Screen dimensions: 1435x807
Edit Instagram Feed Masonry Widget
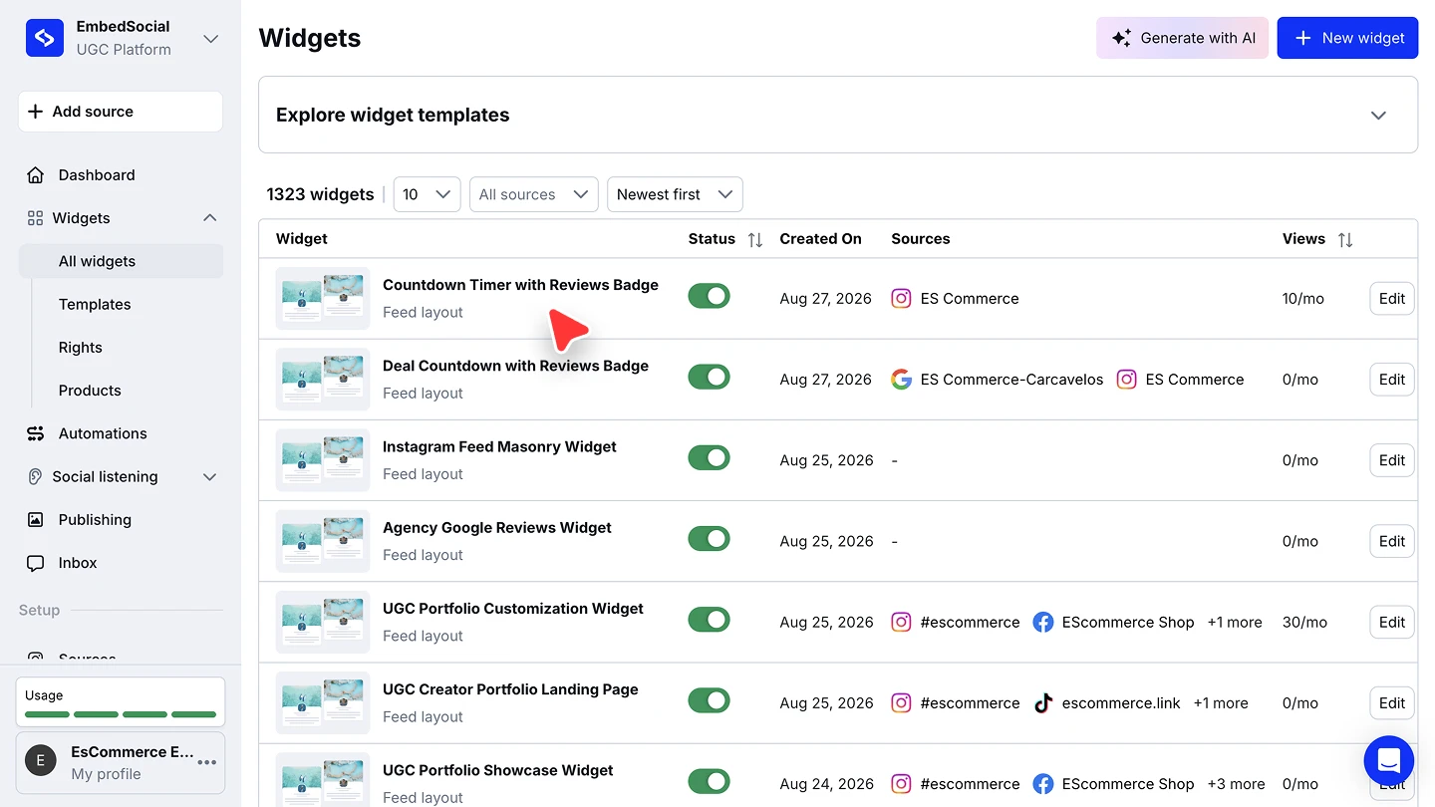click(1392, 460)
